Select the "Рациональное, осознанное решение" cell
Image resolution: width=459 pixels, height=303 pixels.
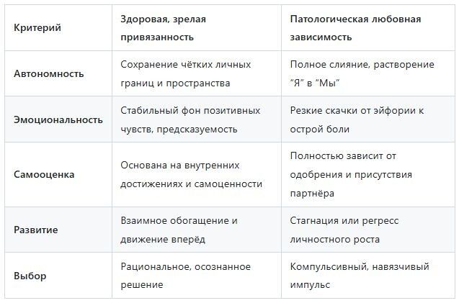click(x=185, y=276)
